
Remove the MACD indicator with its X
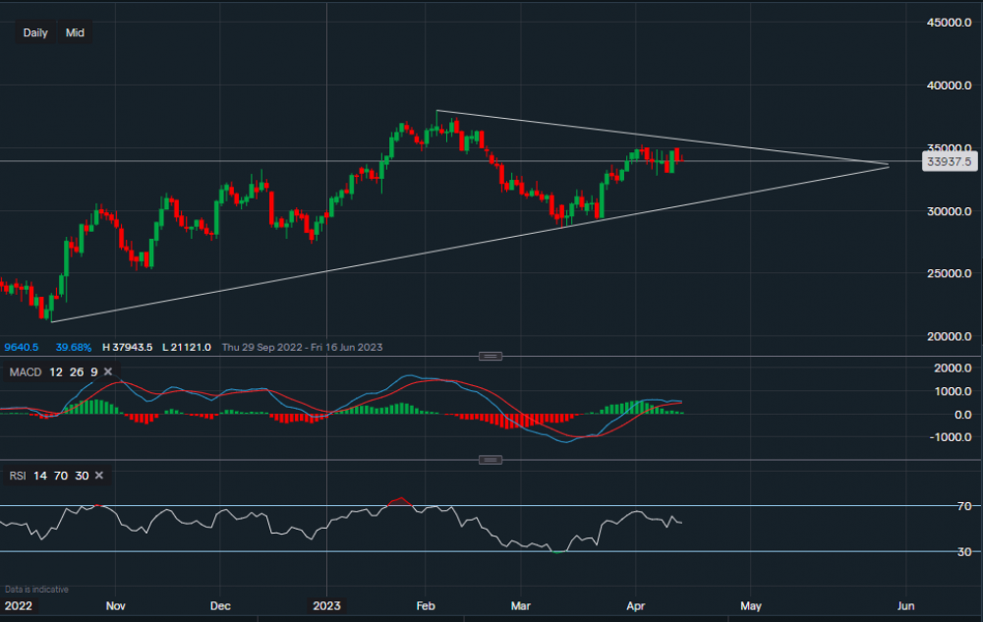108,371
